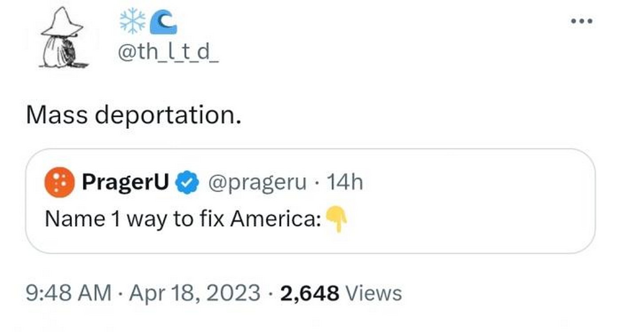Click the 2,648 view count number

pos(310,293)
